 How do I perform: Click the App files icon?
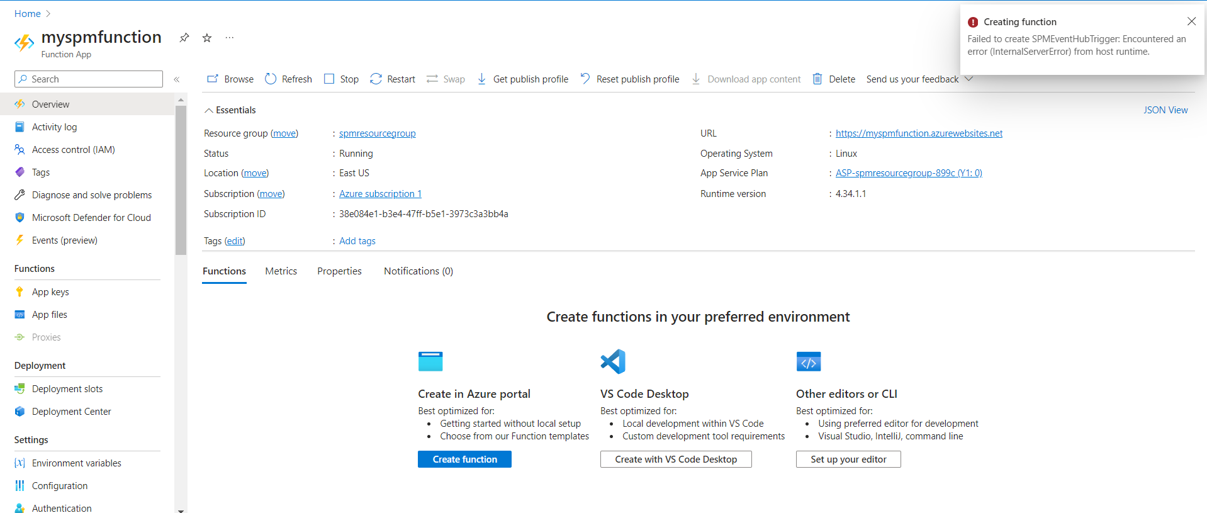click(x=20, y=315)
